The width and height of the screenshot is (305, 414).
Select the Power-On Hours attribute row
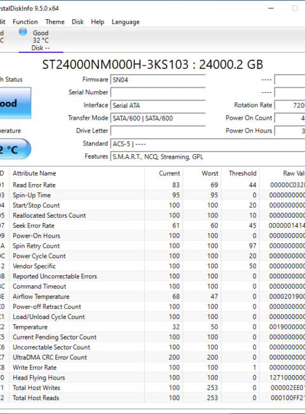152,236
